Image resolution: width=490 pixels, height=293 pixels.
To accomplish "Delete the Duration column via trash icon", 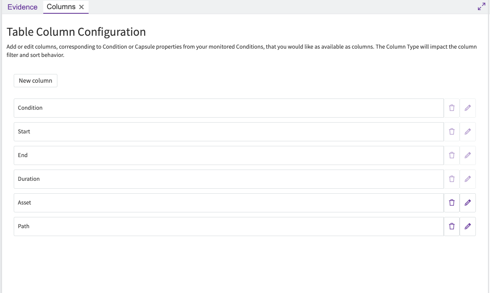I will (x=452, y=179).
